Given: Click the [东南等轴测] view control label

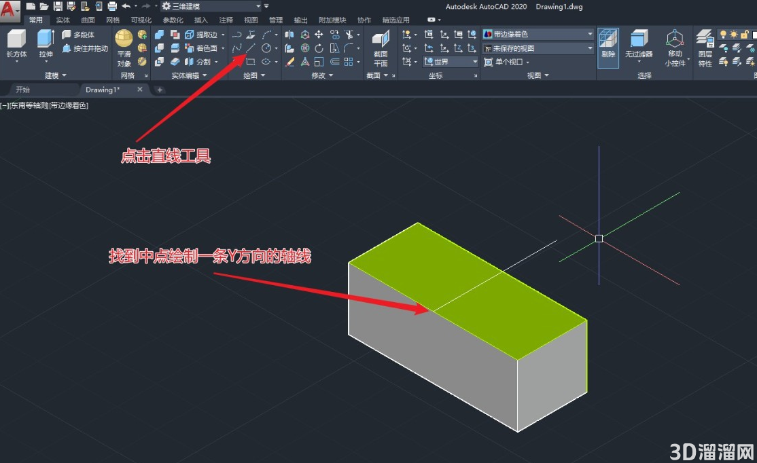Looking at the screenshot, I should point(29,105).
